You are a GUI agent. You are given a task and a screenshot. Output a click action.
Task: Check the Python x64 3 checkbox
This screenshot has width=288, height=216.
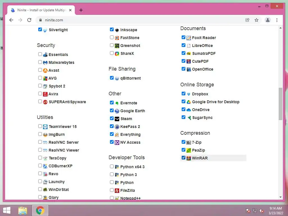(112, 166)
